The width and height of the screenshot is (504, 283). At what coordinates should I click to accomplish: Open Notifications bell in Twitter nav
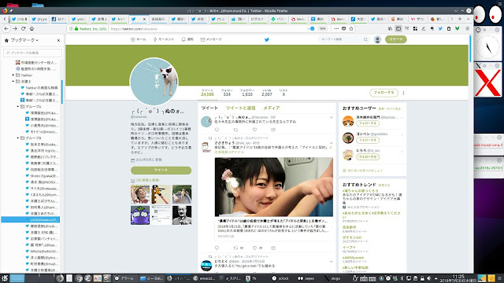click(x=187, y=39)
